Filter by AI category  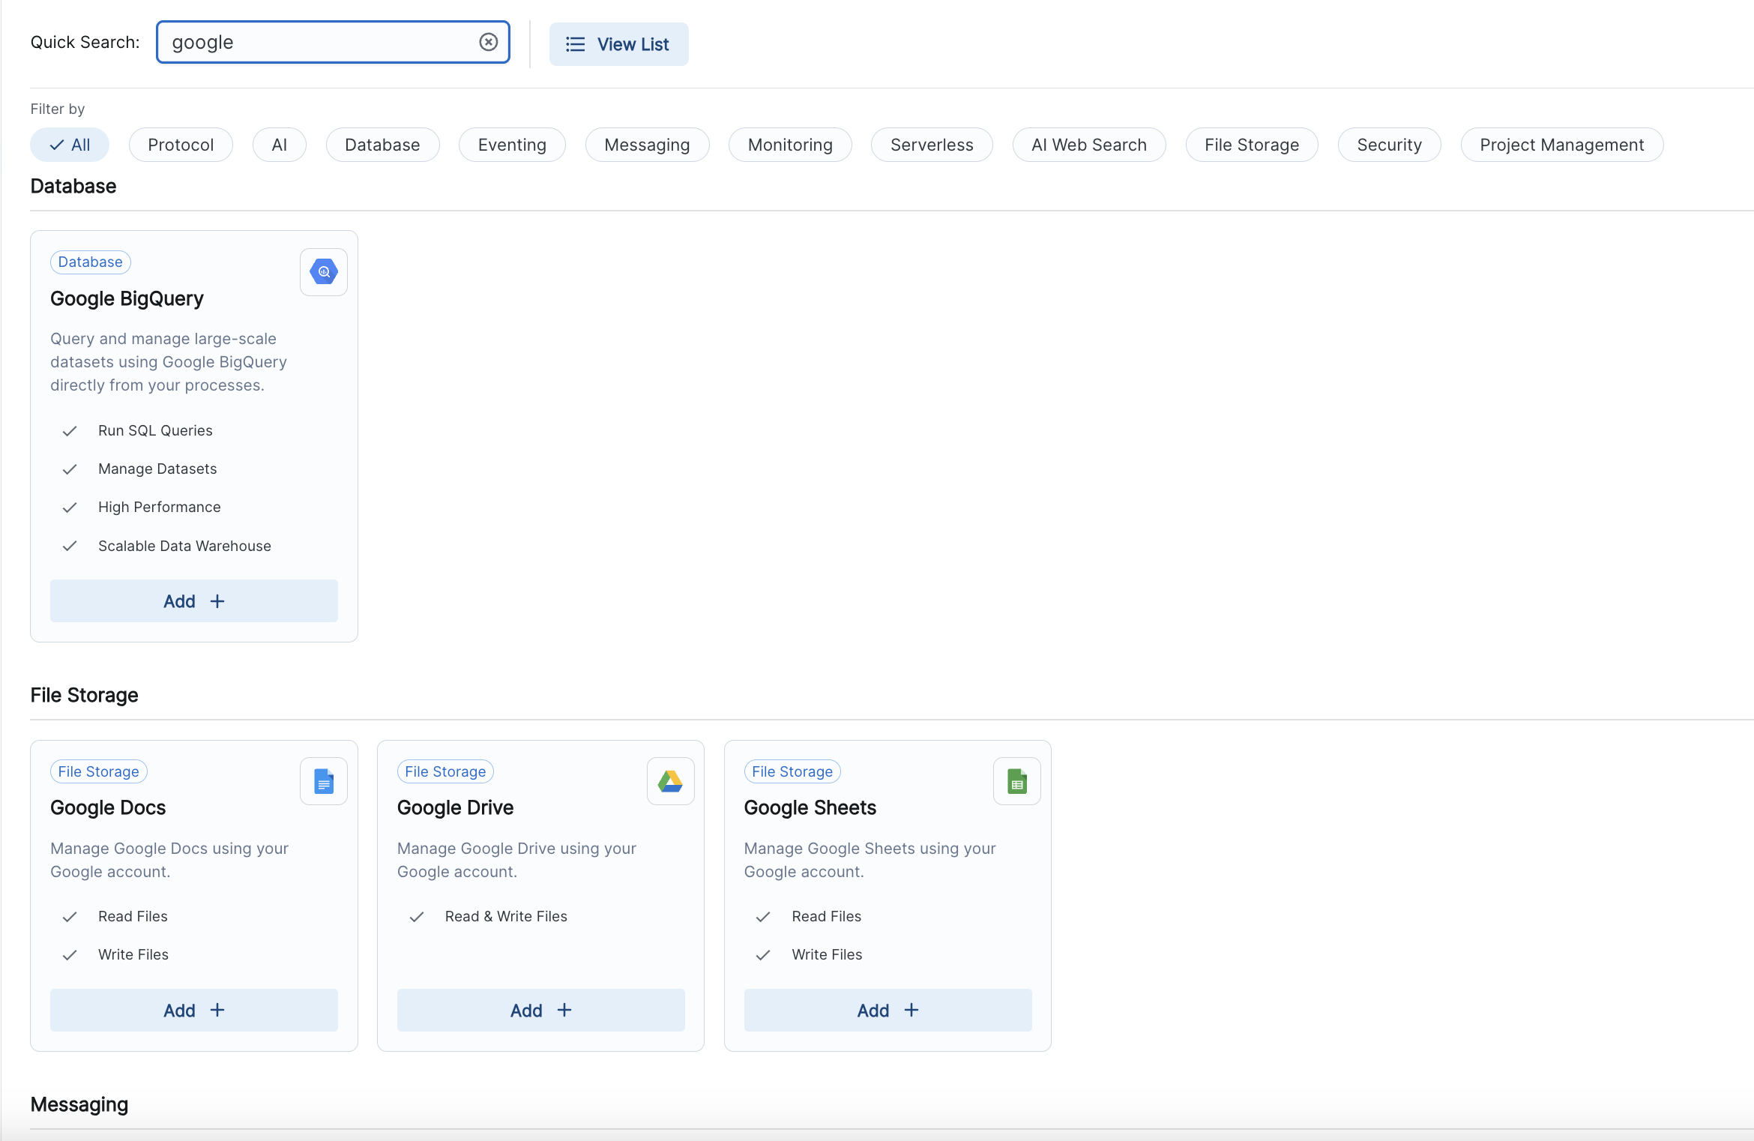(x=280, y=145)
